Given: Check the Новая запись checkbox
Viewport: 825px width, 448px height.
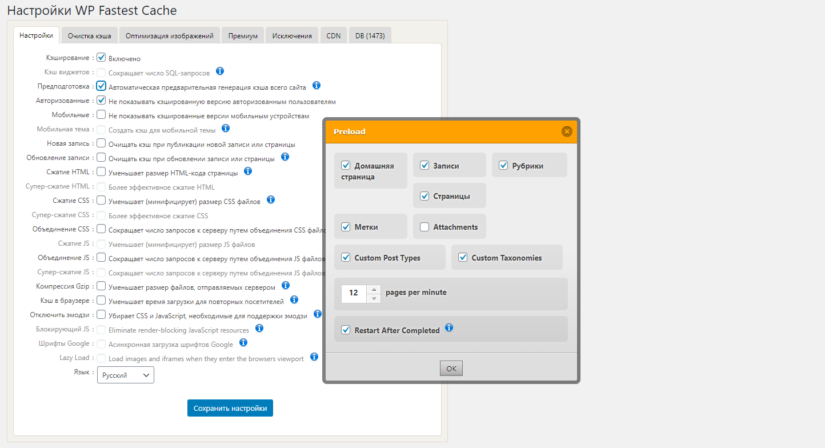Looking at the screenshot, I should pos(101,143).
